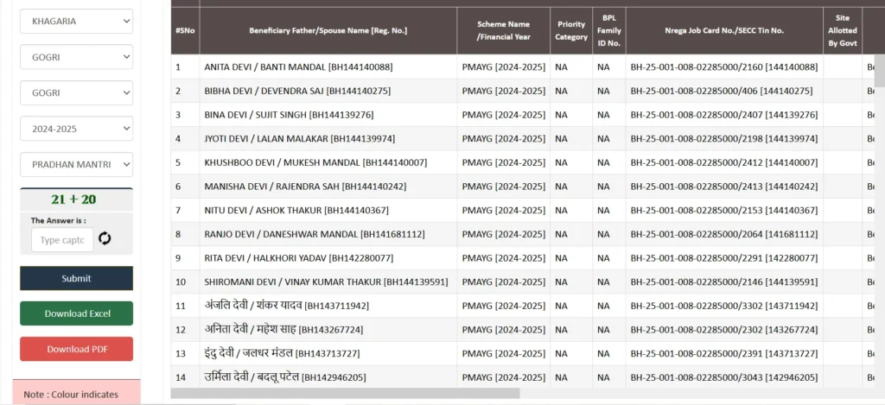Select the 2024-2025 financial year dropdown

[x=76, y=129]
